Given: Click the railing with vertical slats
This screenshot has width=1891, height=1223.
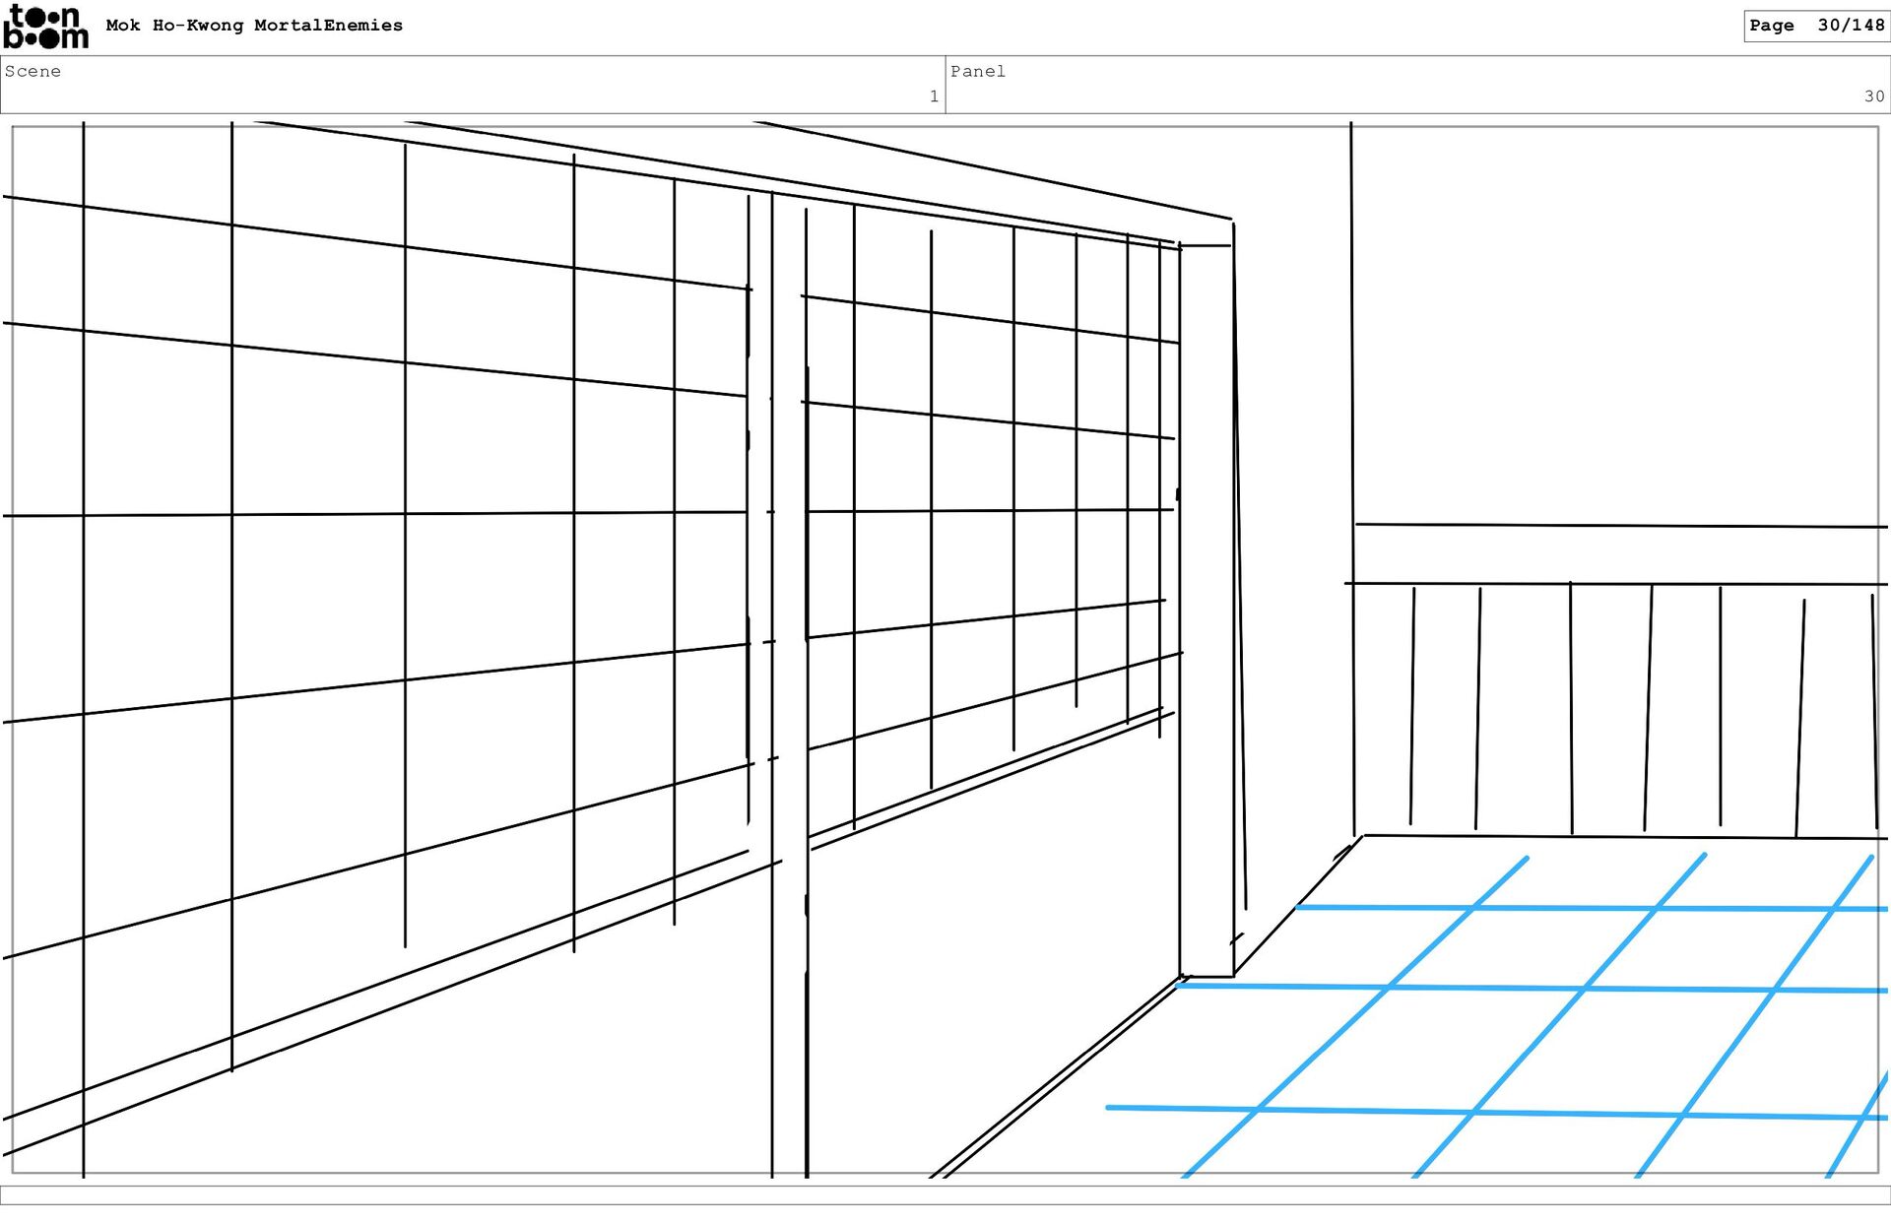Looking at the screenshot, I should click(x=1615, y=709).
